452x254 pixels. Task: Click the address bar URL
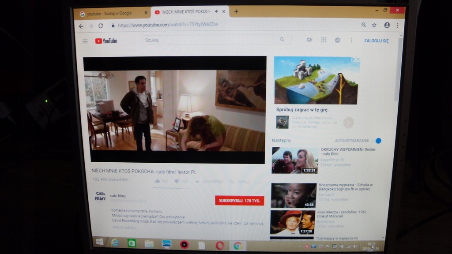168,25
